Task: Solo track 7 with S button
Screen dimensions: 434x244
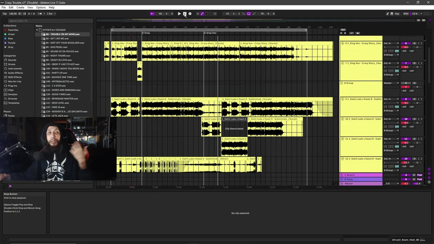Action: coord(414,63)
